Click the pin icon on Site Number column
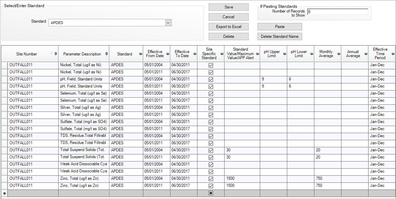This screenshot has height=199, width=396. pos(55,54)
